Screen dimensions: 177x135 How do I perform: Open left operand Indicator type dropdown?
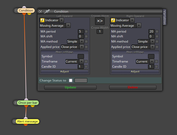pyautogui.click(x=61, y=20)
